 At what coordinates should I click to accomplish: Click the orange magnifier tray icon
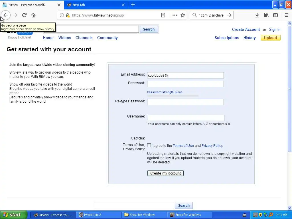coord(271,215)
